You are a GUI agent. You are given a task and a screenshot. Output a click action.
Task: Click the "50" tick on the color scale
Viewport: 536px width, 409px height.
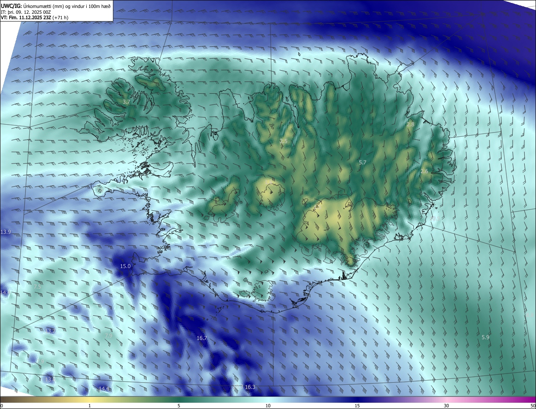533,406
